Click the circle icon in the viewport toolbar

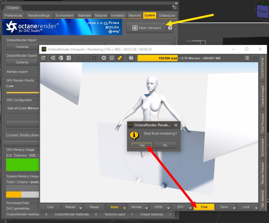point(104,58)
